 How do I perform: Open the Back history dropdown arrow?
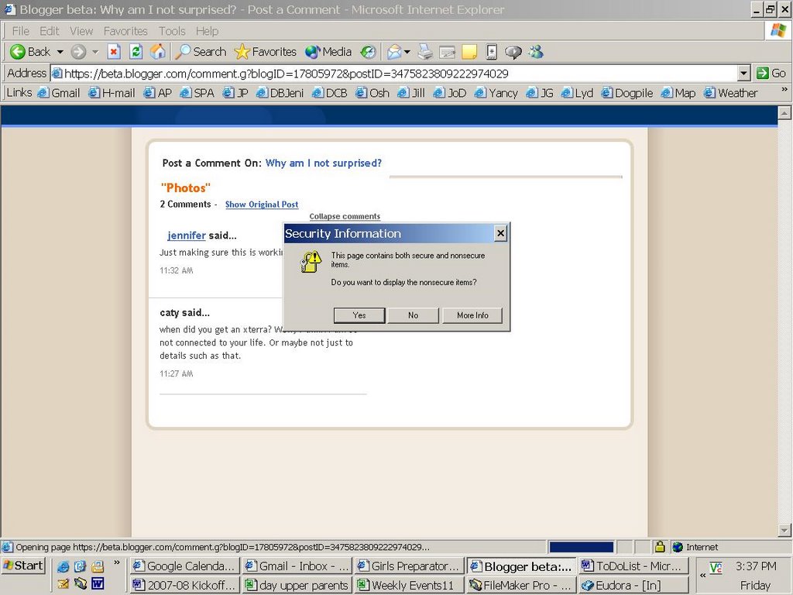coord(60,52)
